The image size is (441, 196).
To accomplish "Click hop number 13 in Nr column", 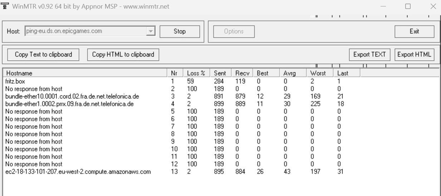I will (175, 172).
